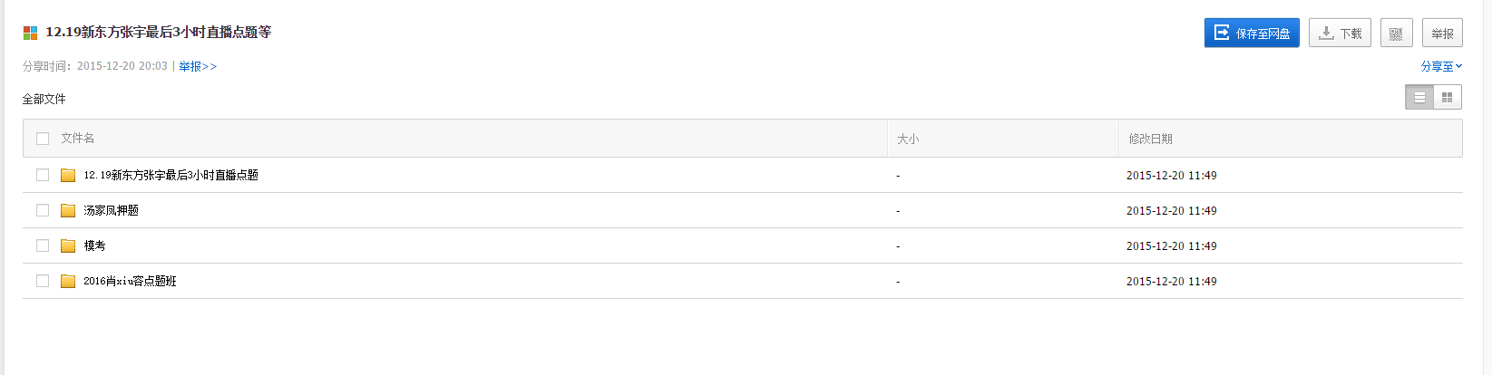Click the 下载 download button
Viewport: 1492px width, 375px height.
[1340, 34]
